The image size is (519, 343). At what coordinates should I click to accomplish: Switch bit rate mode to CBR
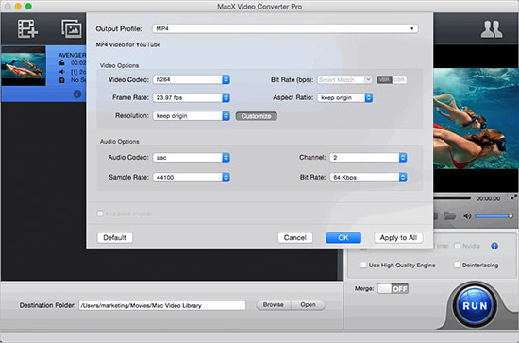pyautogui.click(x=399, y=80)
